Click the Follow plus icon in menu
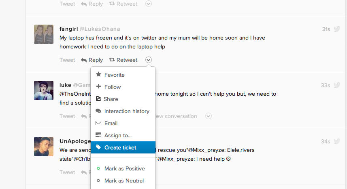 pyautogui.click(x=98, y=87)
